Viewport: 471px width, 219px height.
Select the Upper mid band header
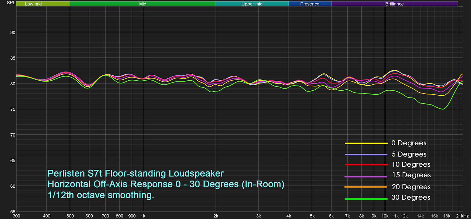pyautogui.click(x=252, y=4)
